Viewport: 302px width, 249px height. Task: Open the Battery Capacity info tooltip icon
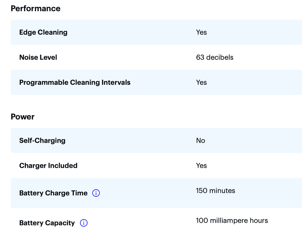point(84,223)
